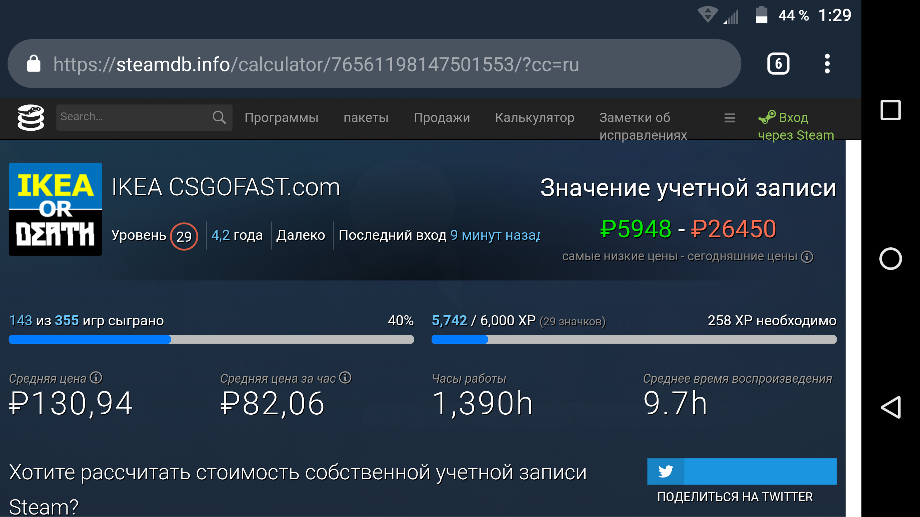Open the Продажи nav item
The height and width of the screenshot is (517, 920).
click(442, 118)
